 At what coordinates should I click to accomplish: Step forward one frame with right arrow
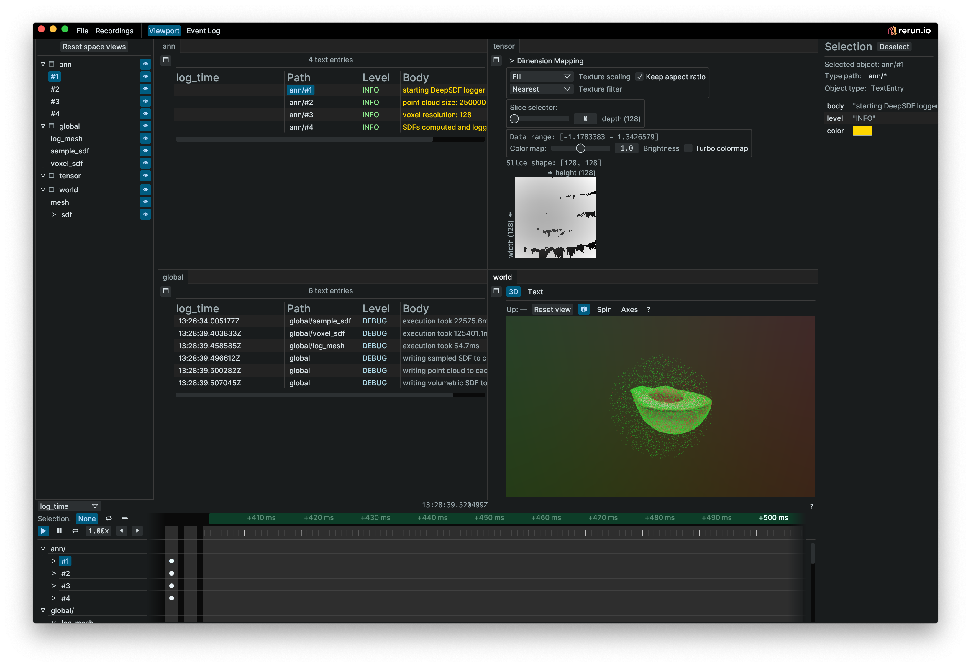[137, 531]
